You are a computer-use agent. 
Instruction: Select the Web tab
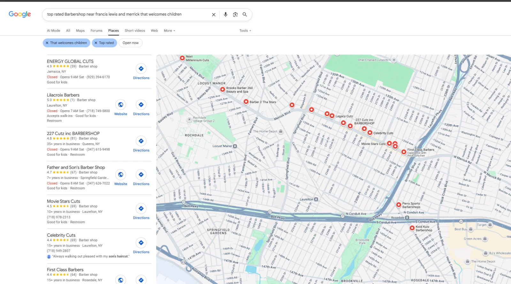click(154, 31)
